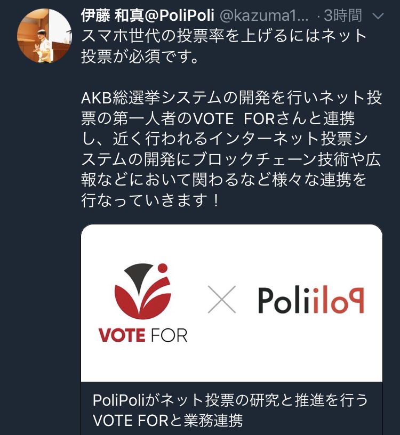Expand the tweet options chevron menu
Viewport: 400px width, 435px height.
377,17
